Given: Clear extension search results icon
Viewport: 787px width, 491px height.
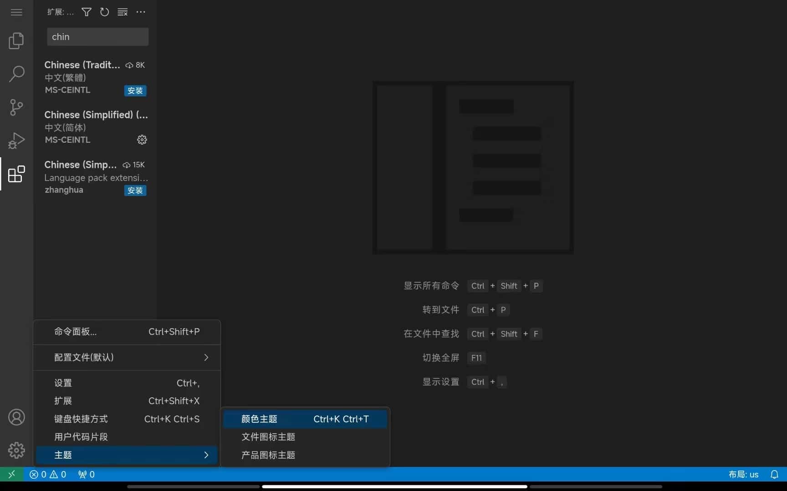Looking at the screenshot, I should click(123, 12).
